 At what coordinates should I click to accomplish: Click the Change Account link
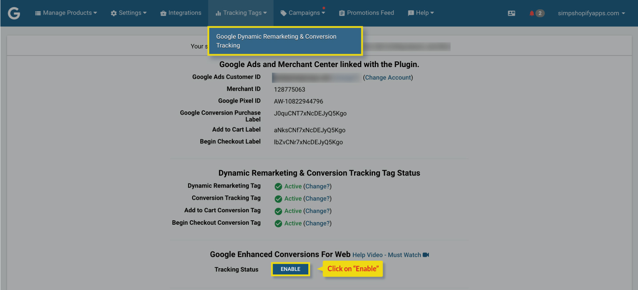tap(388, 77)
